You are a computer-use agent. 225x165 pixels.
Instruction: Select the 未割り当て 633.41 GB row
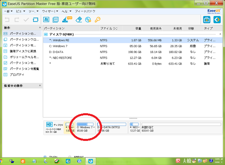pyautogui.click(x=133, y=64)
